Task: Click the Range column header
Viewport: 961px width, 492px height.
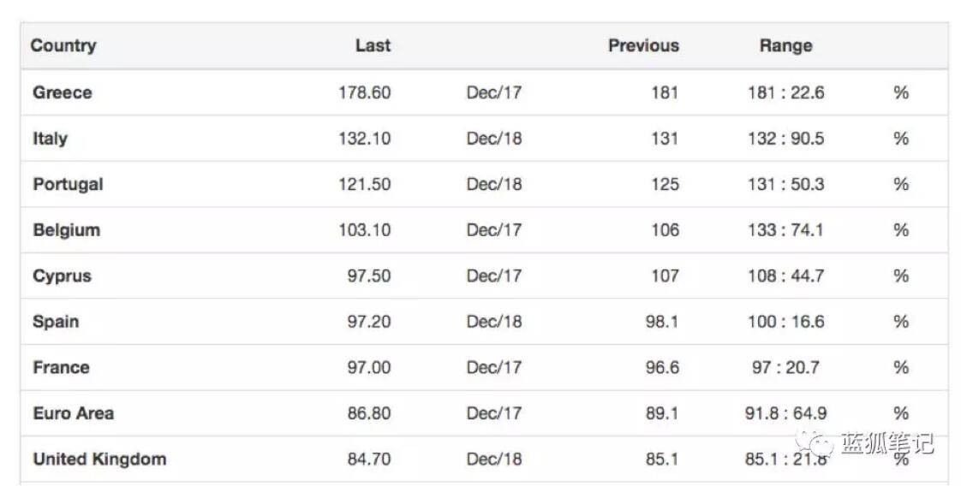Action: coord(785,46)
